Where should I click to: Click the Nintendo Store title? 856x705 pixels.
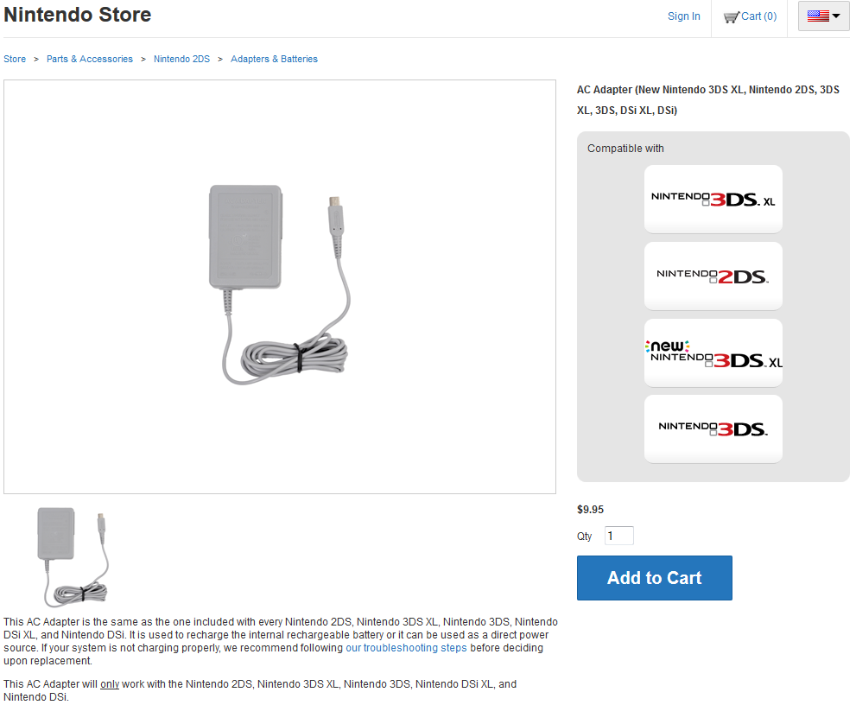coord(78,15)
